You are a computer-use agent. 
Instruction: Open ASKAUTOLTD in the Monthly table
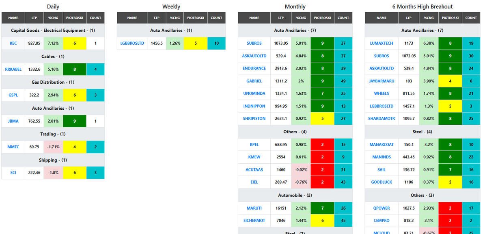tap(254, 56)
